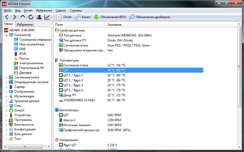244x152 pixels.
Task: Expand the Системная плата tree node
Action: (x=6, y=78)
